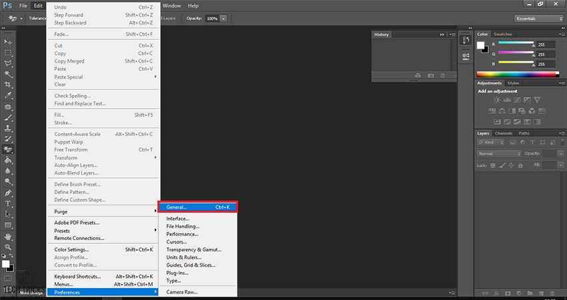Select the Blur tool
The image size is (567, 300).
[7, 171]
